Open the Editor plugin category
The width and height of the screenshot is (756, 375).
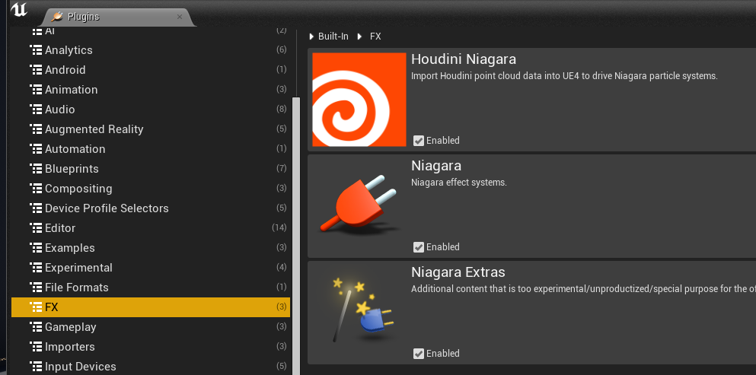(x=151, y=228)
